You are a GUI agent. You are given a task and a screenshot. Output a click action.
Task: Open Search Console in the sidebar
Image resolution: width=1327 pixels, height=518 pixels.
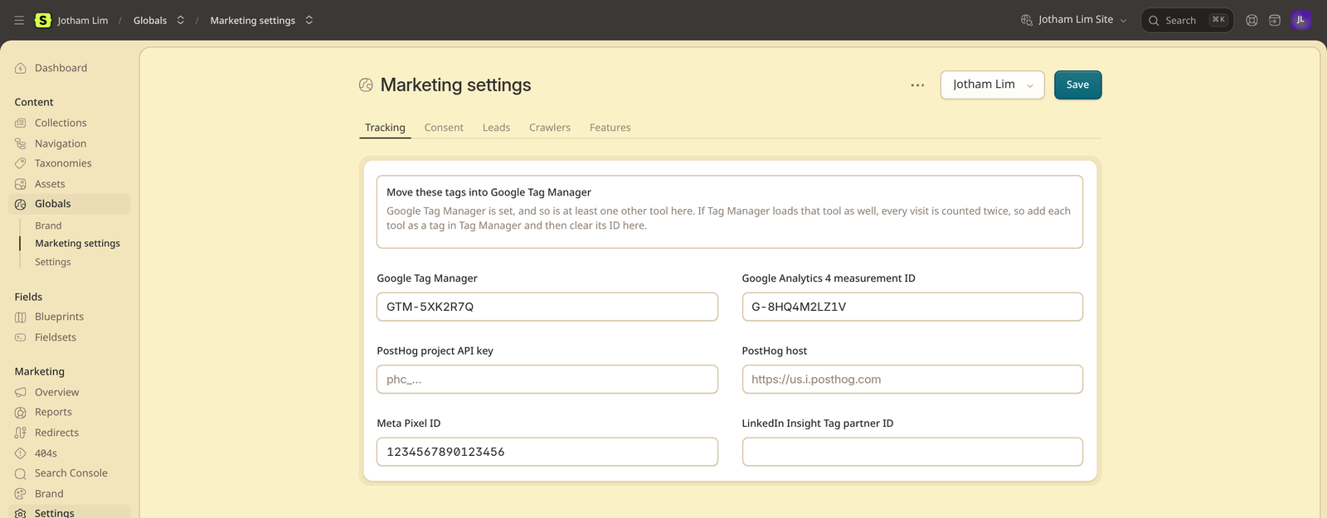[70, 473]
